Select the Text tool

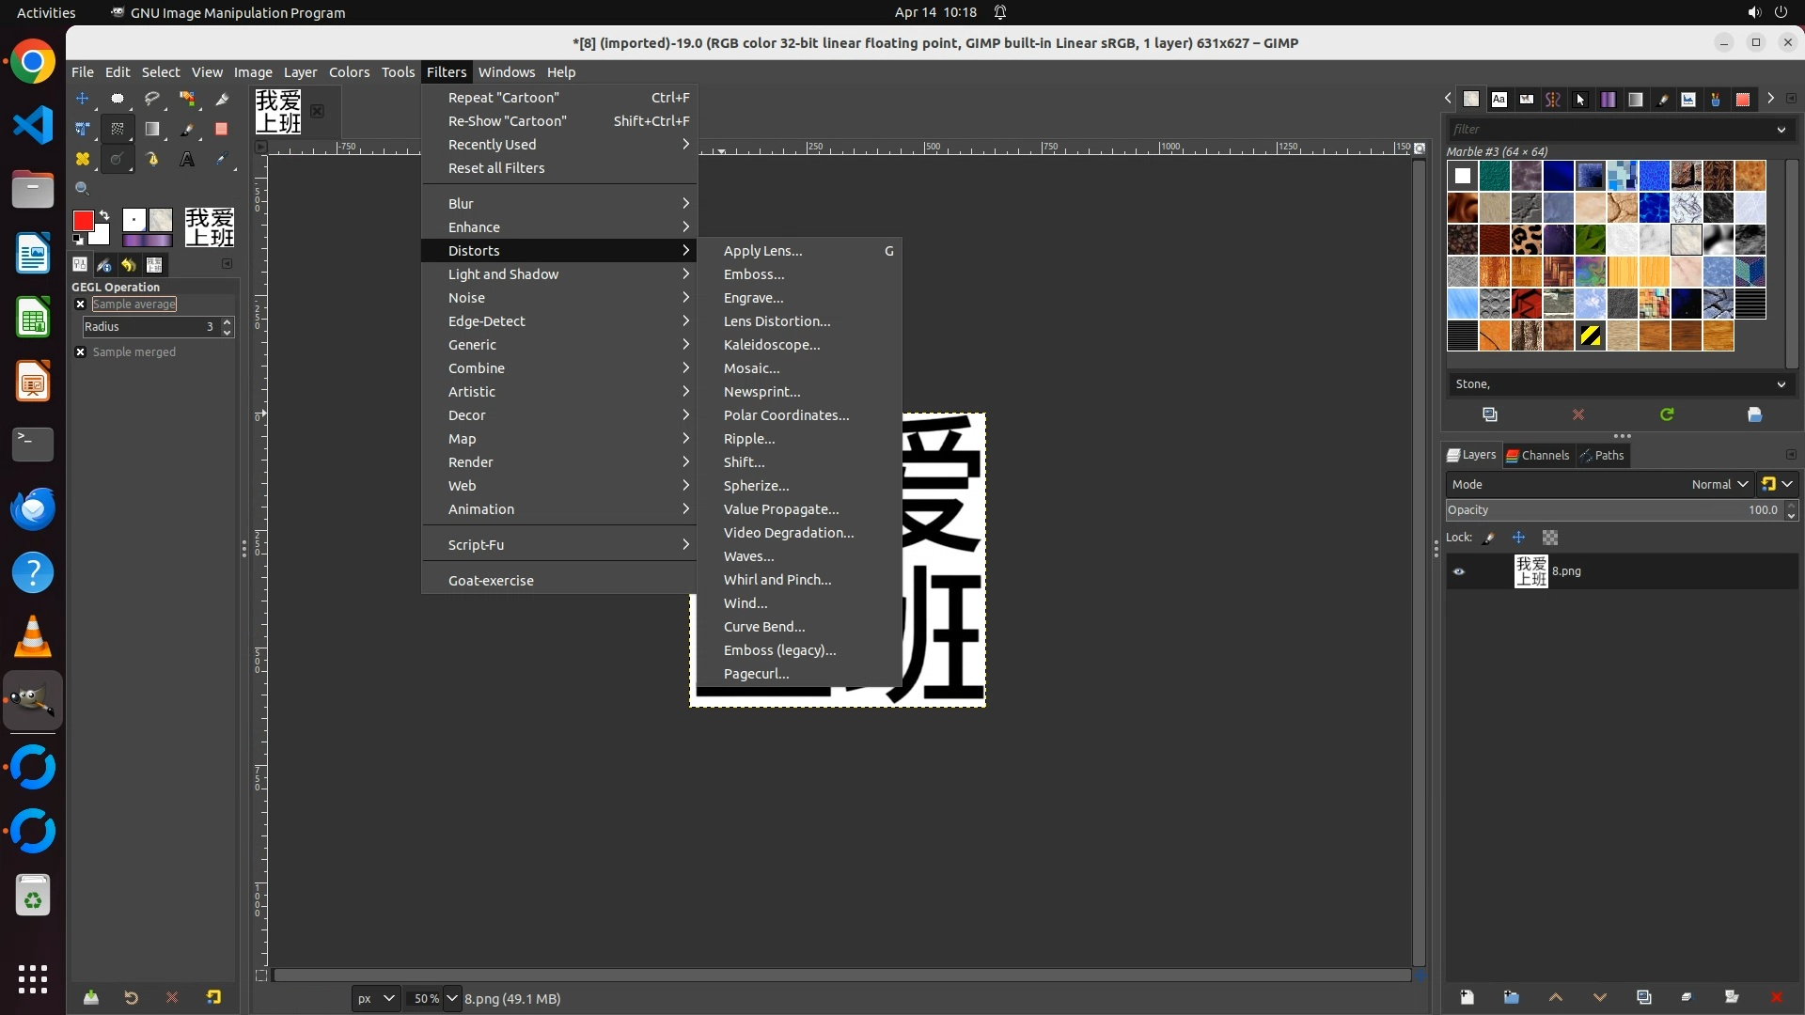tap(187, 160)
